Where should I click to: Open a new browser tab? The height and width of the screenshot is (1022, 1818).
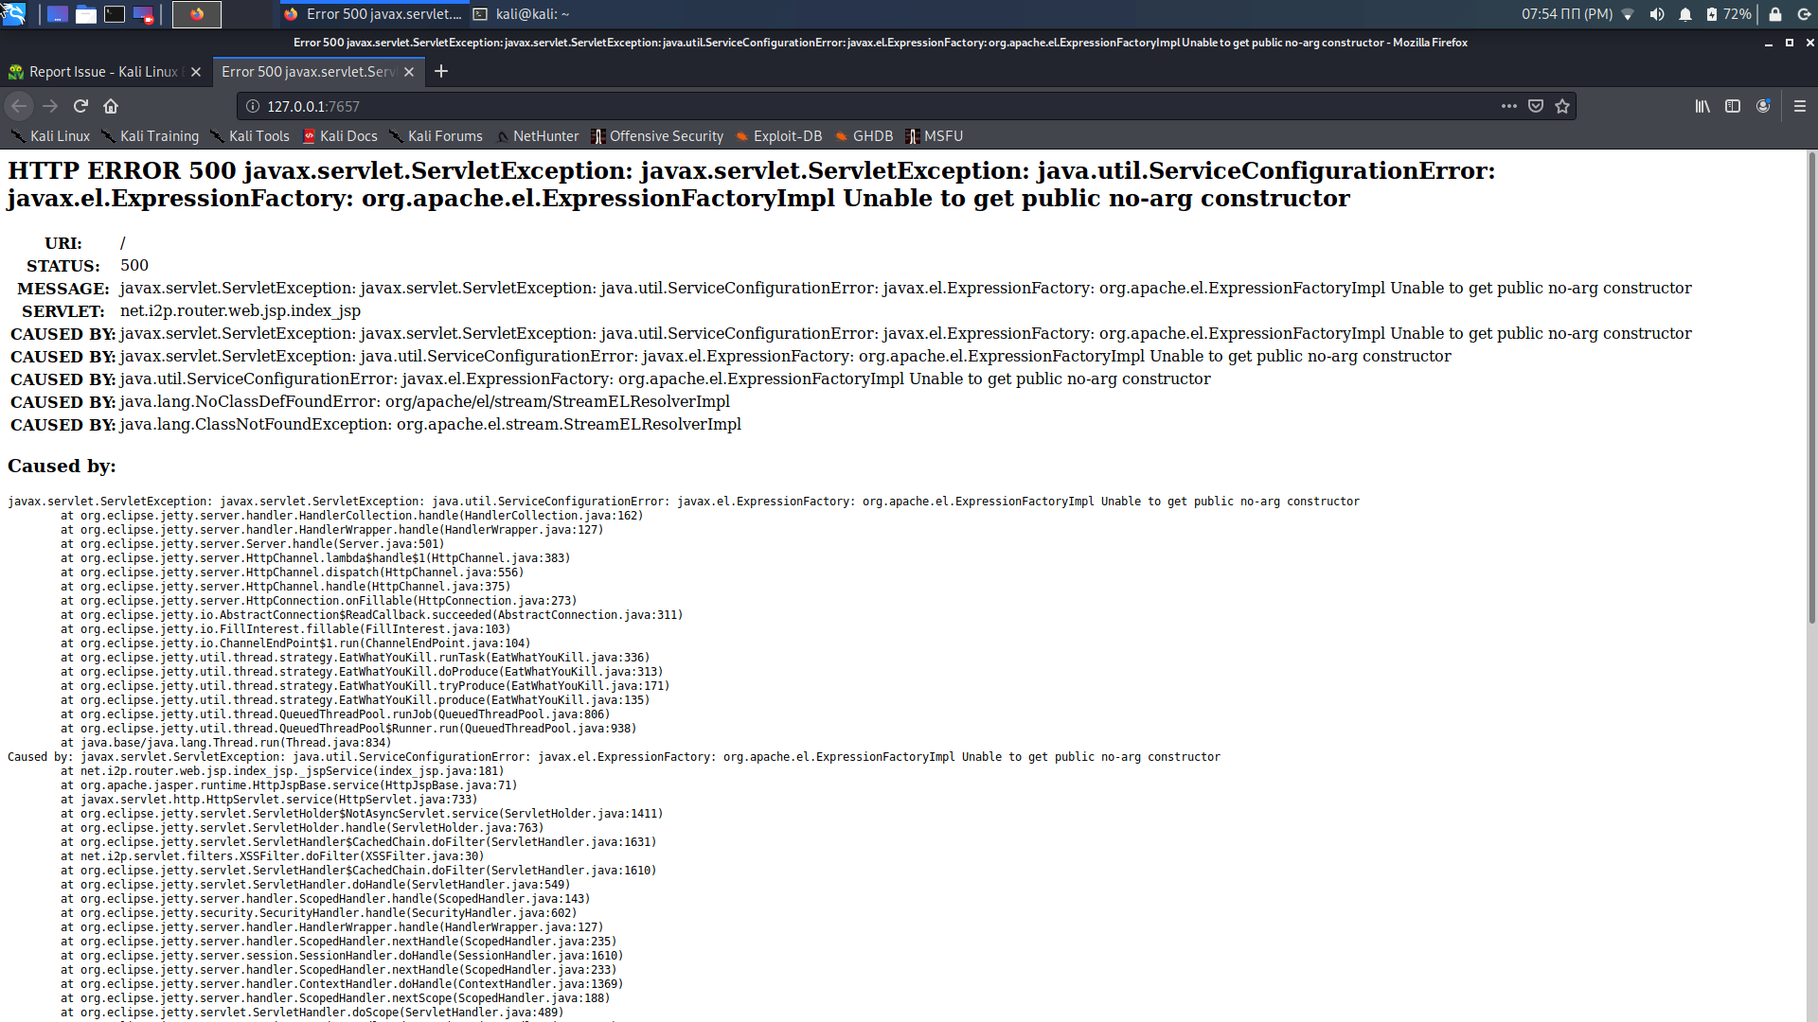coord(441,72)
